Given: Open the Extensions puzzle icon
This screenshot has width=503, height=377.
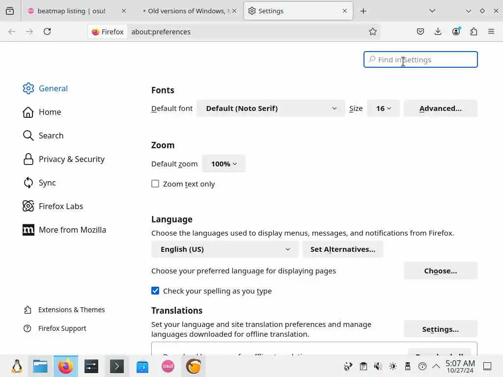Looking at the screenshot, I should point(474,31).
